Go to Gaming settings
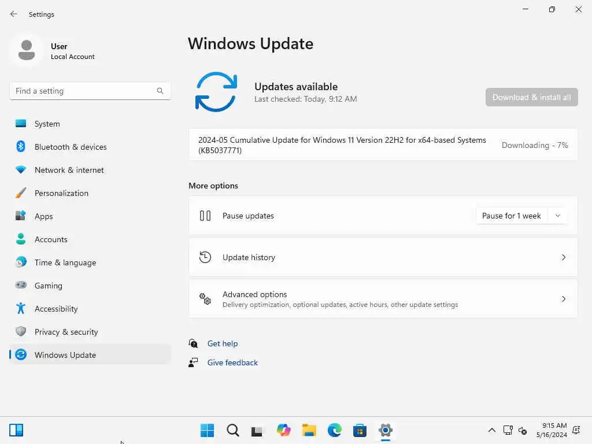Screen dimensions: 592x444 [x=90, y=286]
